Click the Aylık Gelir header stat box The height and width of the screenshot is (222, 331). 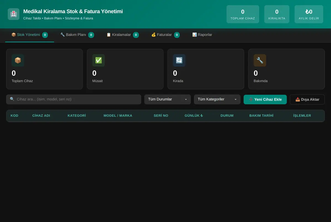coord(309,14)
